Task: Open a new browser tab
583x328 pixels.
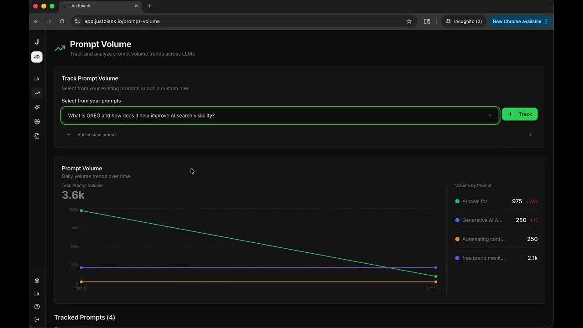Action: pyautogui.click(x=149, y=6)
